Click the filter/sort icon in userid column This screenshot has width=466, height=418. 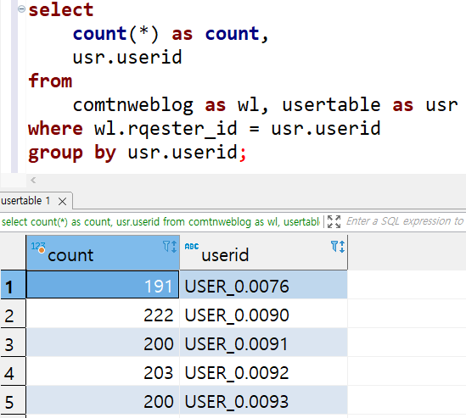(338, 247)
